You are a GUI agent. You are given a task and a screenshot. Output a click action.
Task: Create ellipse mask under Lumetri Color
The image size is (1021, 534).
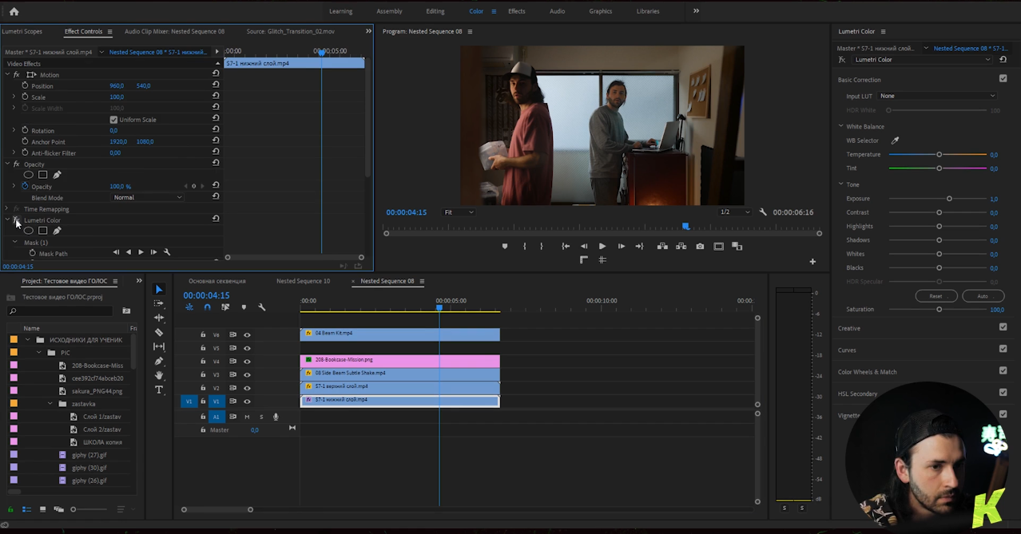[29, 231]
